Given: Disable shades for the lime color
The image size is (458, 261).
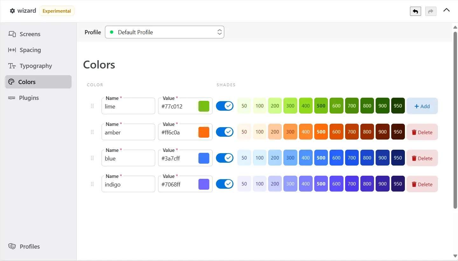Looking at the screenshot, I should click(225, 106).
